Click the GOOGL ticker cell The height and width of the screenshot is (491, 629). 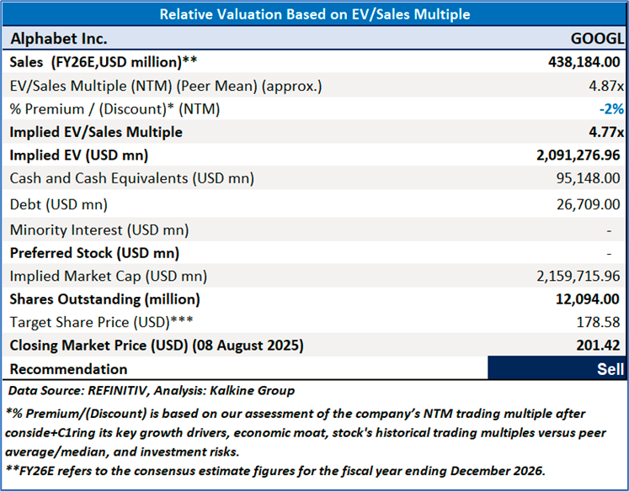point(597,39)
